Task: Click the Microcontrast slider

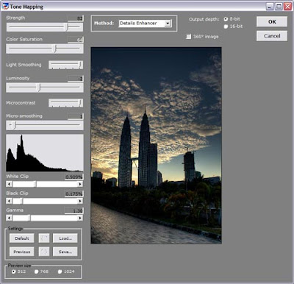Action: (66, 103)
